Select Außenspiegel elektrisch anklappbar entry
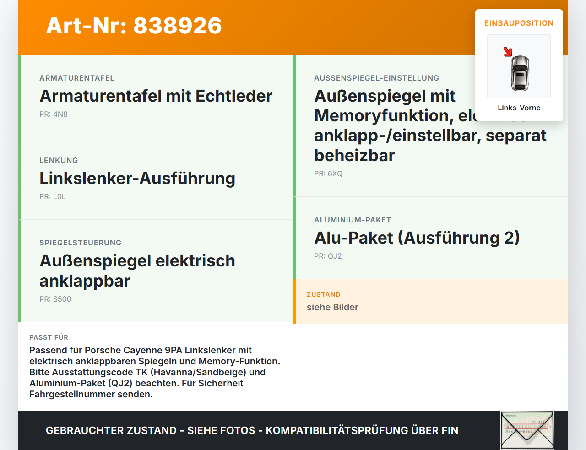 156,271
